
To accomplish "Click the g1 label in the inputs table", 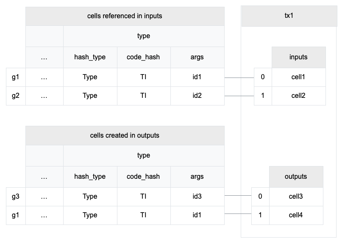I will pos(16,77).
